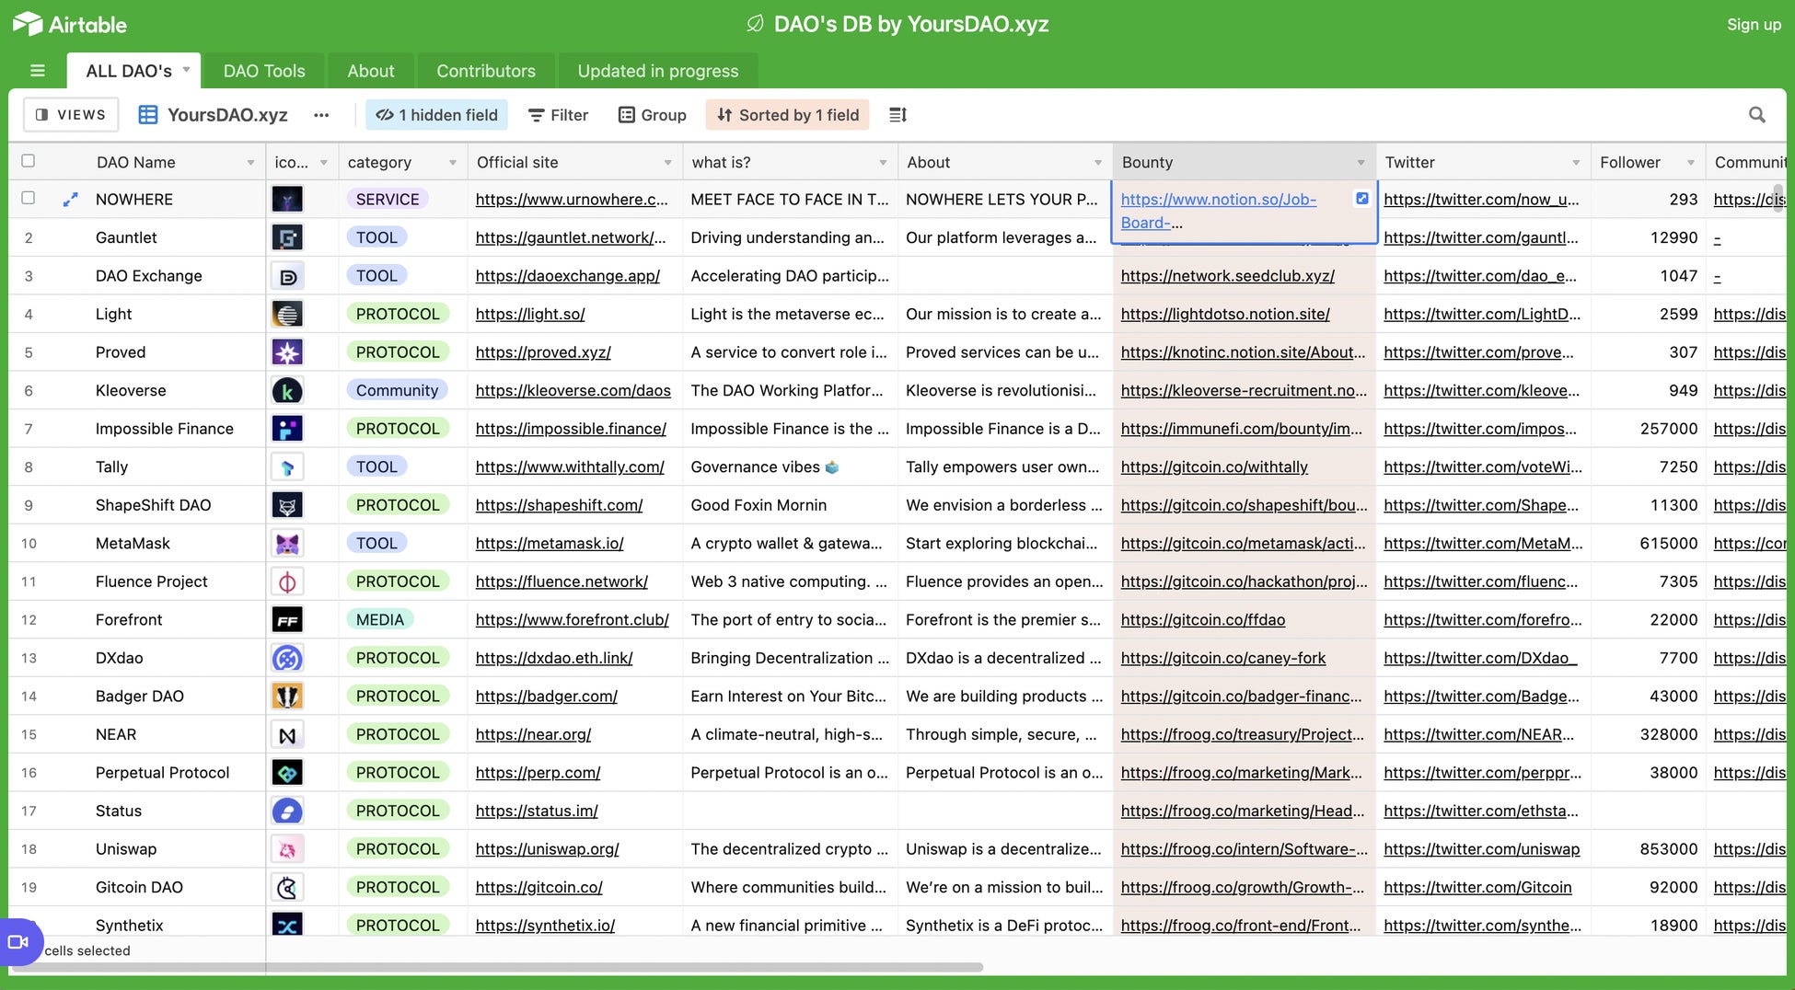Open the hamburger sidebar menu

[38, 71]
